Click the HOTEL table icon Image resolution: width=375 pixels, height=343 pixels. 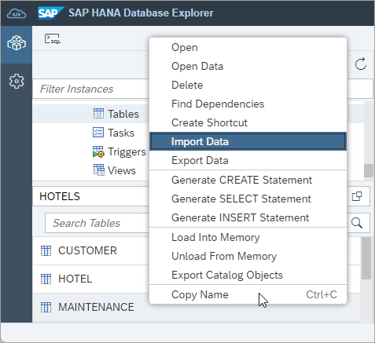[46, 279]
